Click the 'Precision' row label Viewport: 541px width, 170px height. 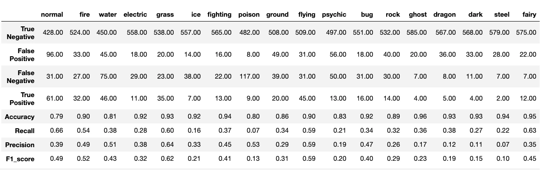[20, 145]
